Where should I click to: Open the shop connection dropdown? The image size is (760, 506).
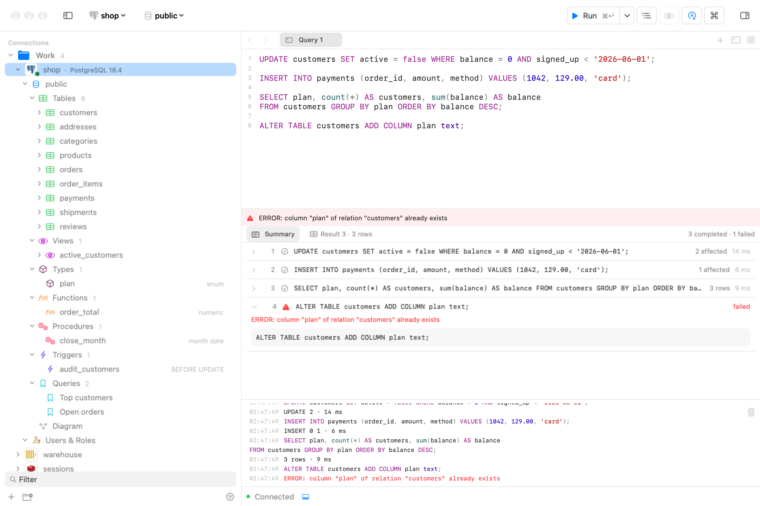pyautogui.click(x=107, y=15)
